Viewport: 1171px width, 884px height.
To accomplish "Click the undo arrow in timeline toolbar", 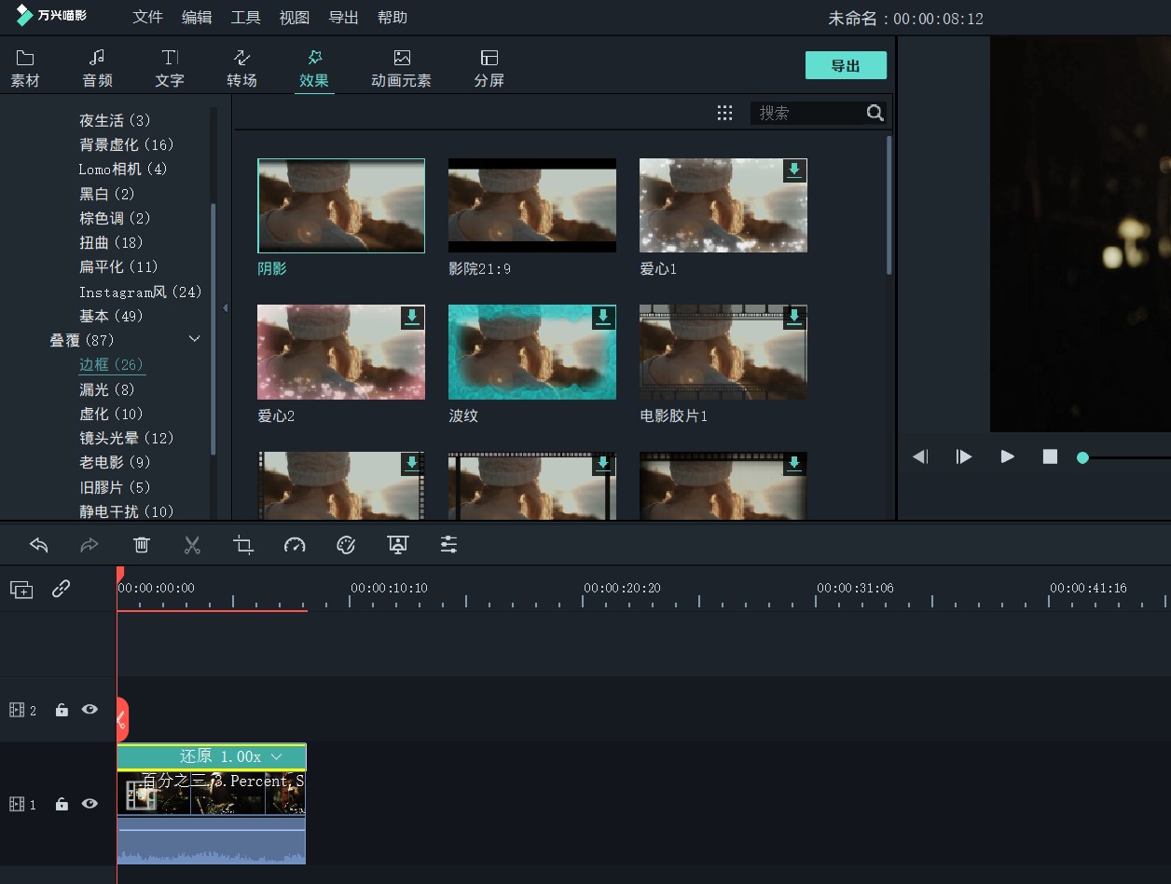I will coord(39,545).
